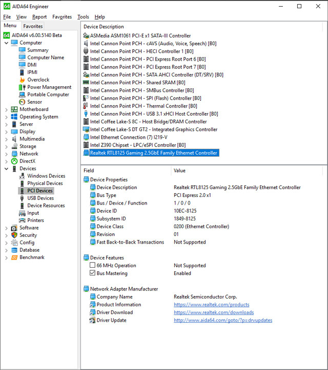Click the Power Management battery icon

[x=22, y=87]
